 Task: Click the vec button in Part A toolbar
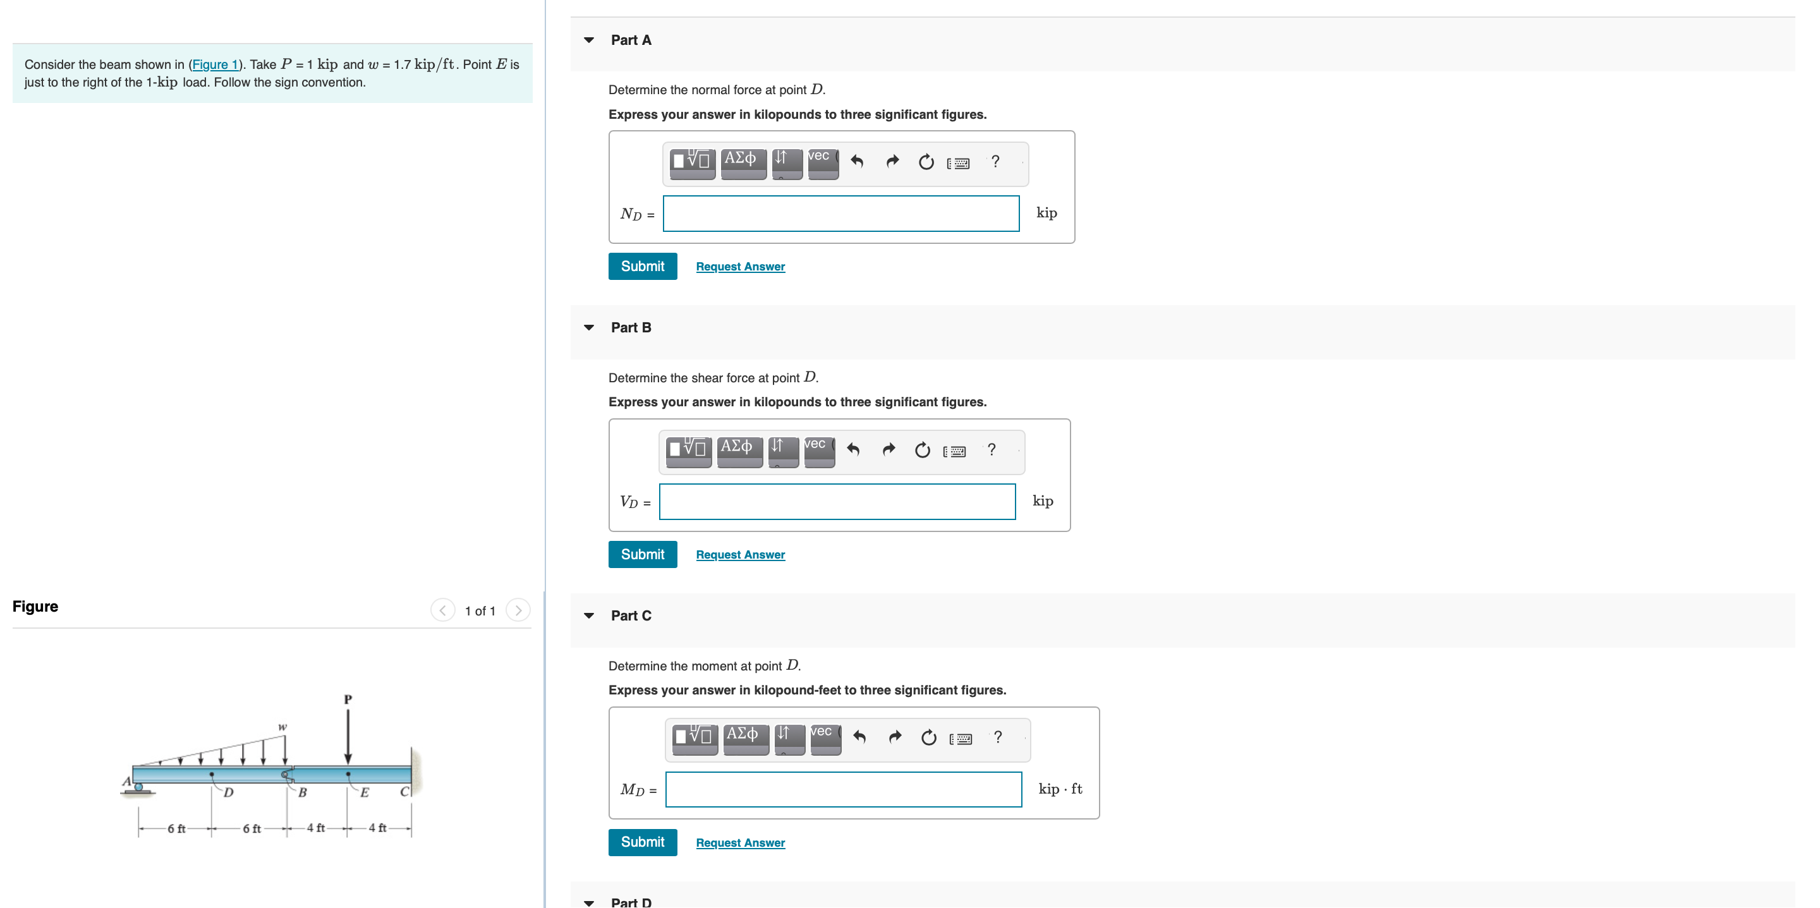pos(823,163)
